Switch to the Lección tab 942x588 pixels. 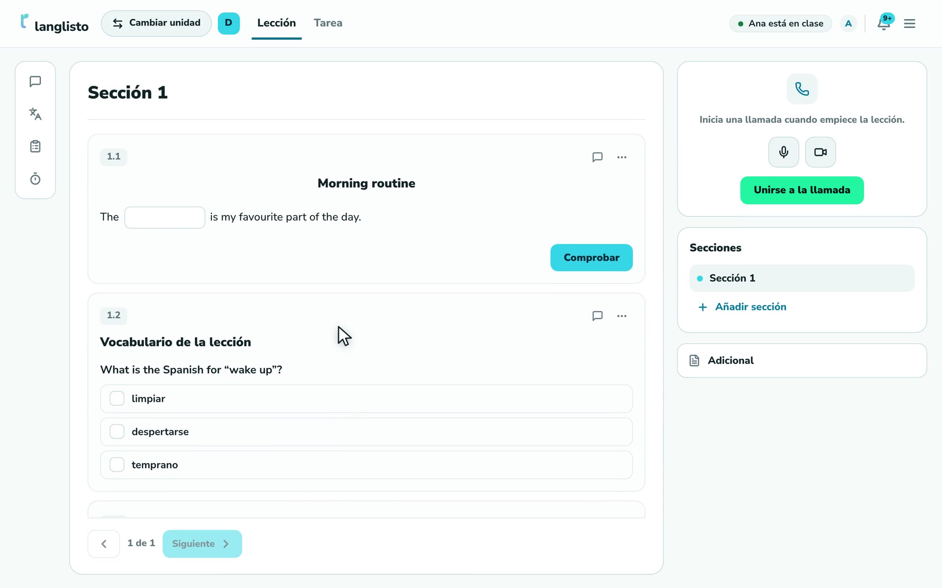pos(277,23)
